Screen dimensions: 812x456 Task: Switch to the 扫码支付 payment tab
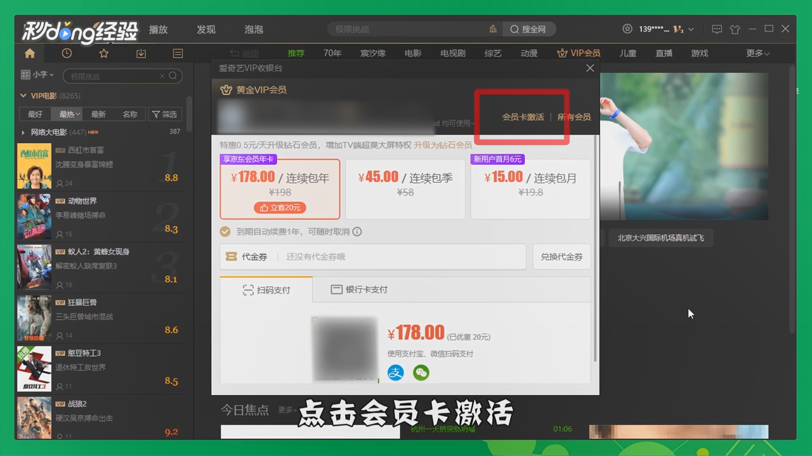tap(266, 290)
